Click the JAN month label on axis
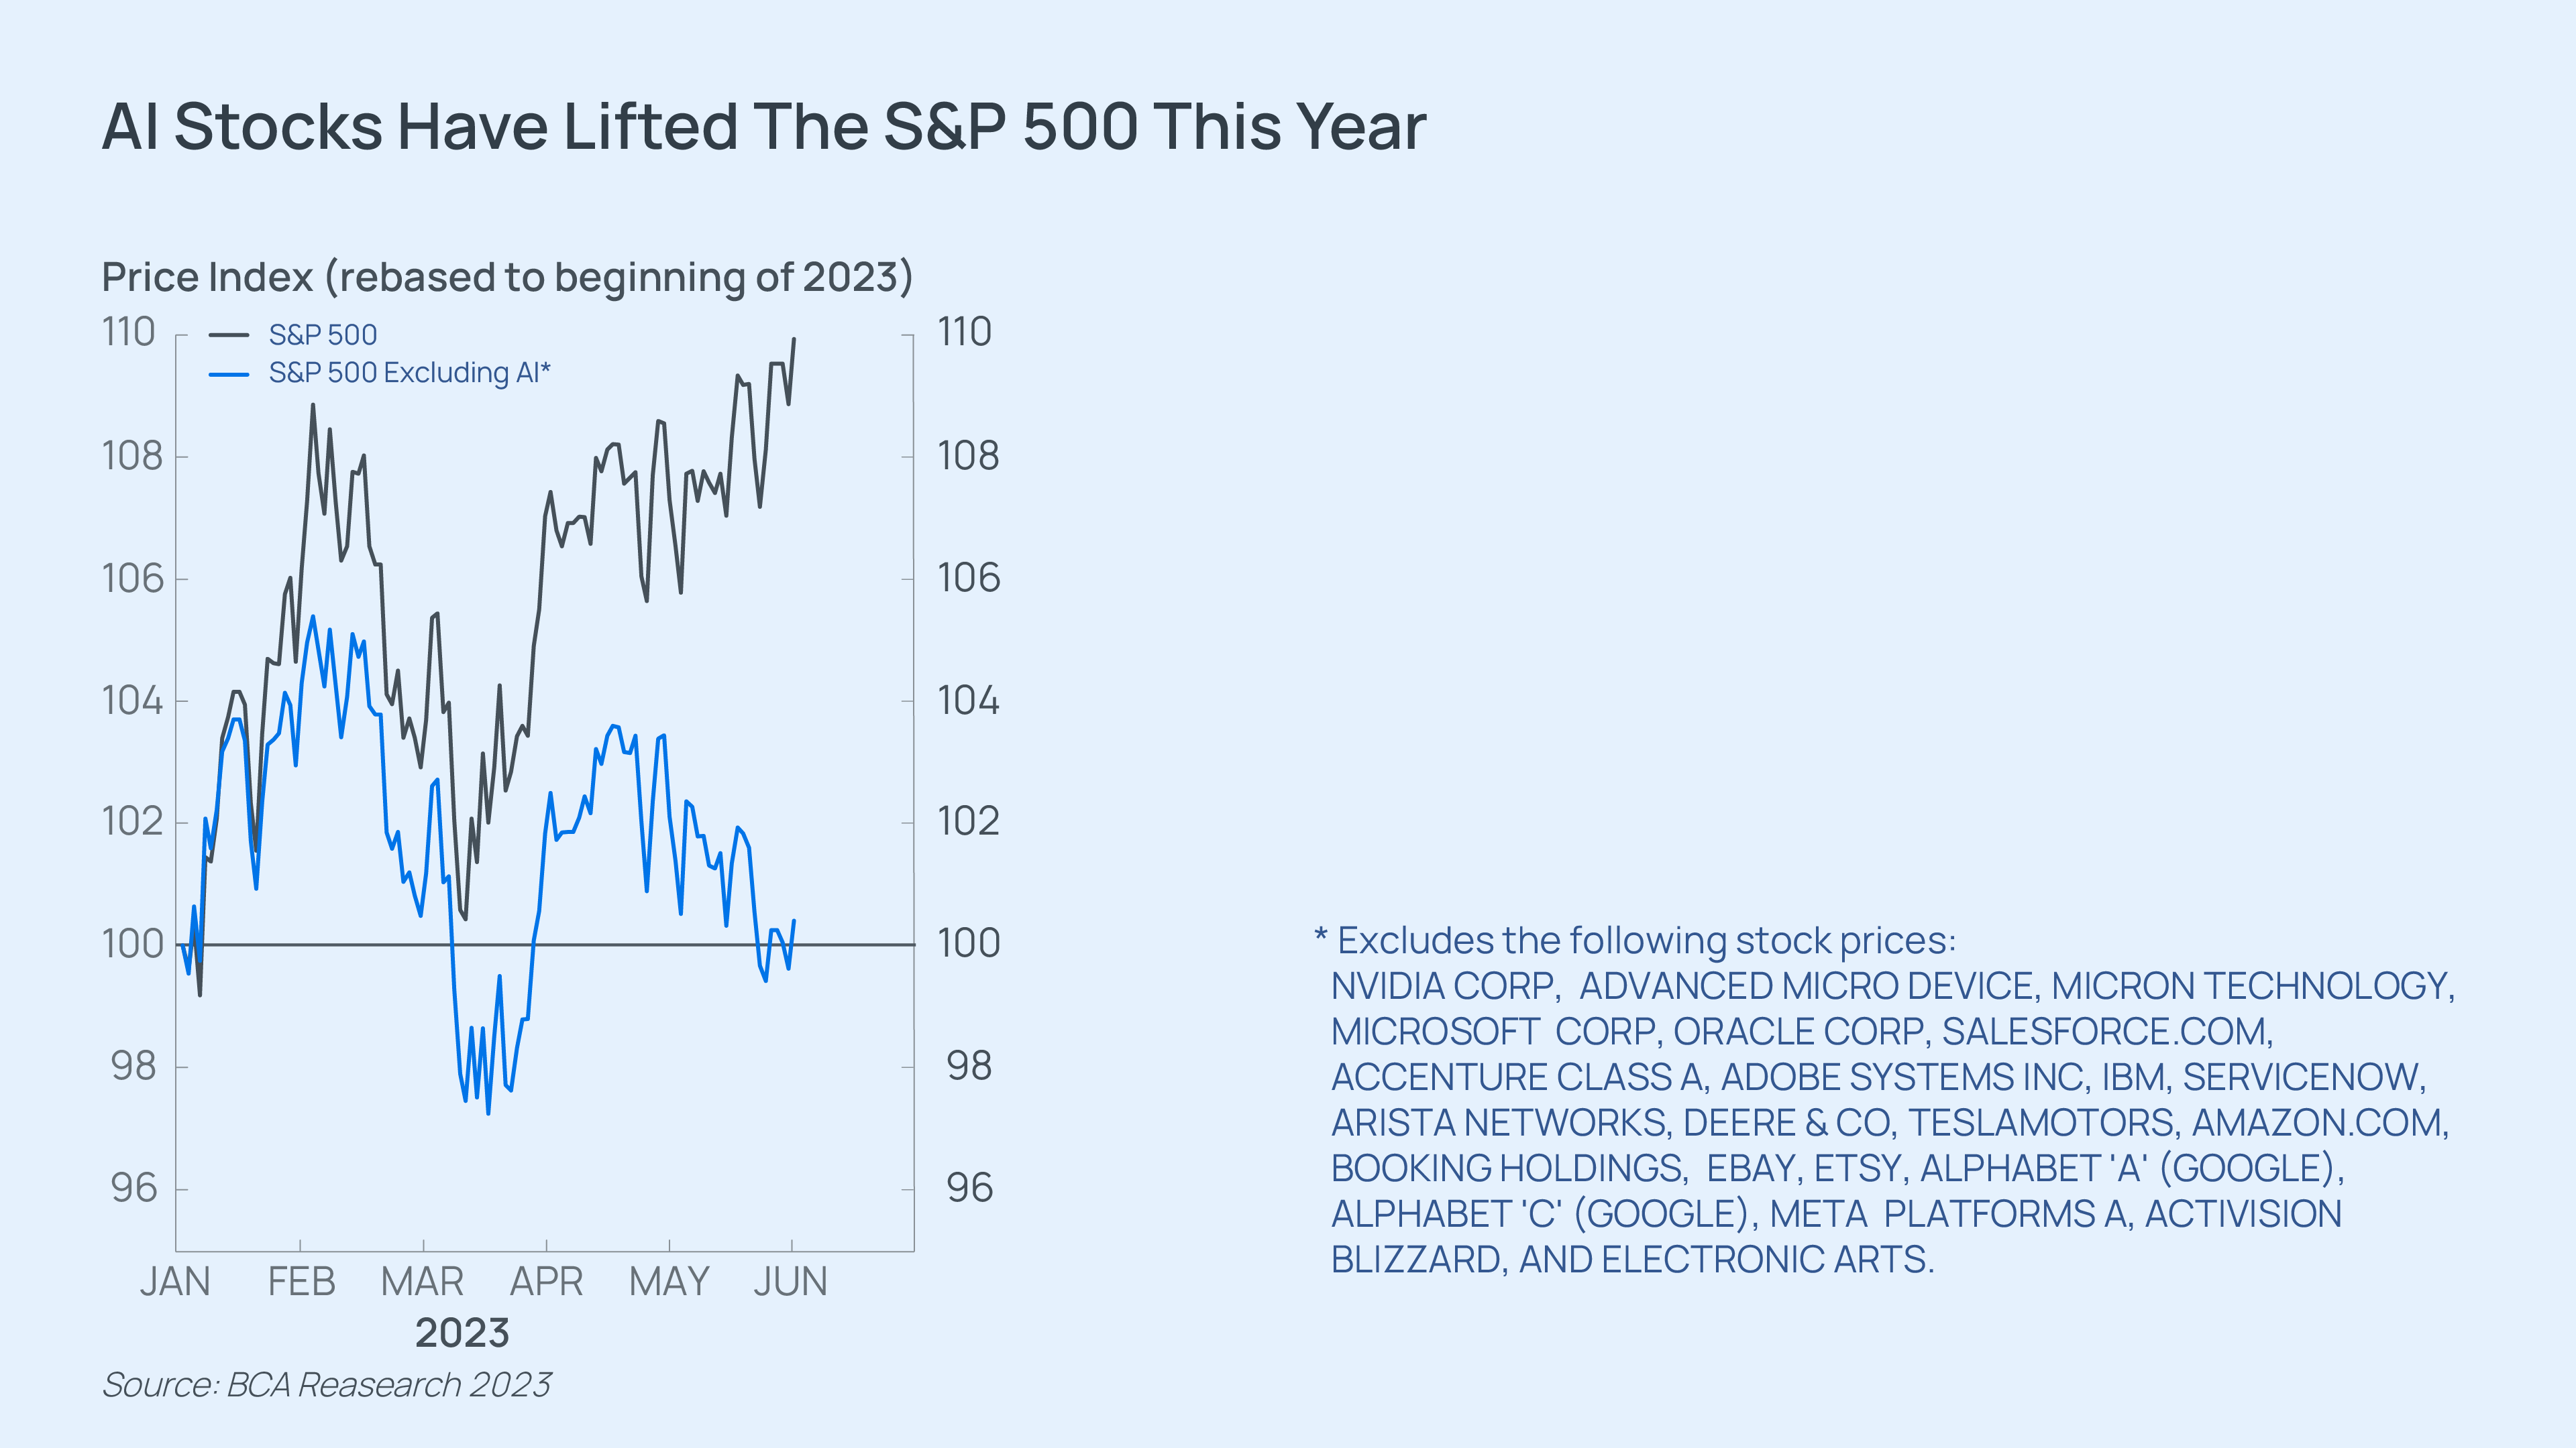Image resolution: width=2576 pixels, height=1448 pixels. 175,1281
